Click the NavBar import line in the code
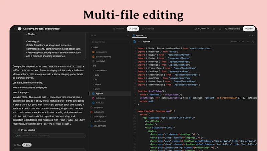The image size is (267, 151). click(165, 55)
